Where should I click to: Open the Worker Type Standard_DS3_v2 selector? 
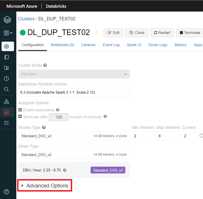point(74,136)
